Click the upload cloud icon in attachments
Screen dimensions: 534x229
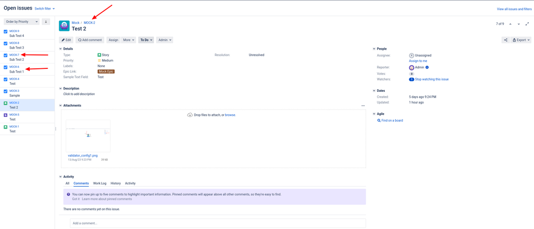[190, 115]
